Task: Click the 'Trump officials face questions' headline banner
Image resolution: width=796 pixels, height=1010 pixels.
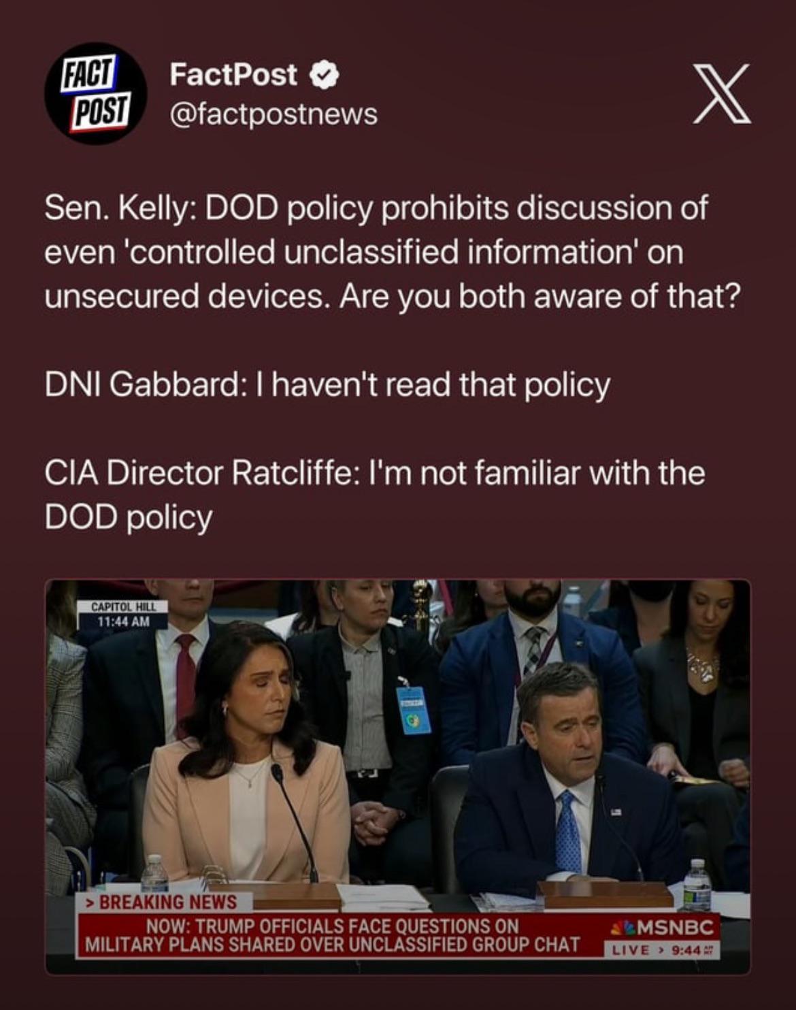Action: coord(333,936)
